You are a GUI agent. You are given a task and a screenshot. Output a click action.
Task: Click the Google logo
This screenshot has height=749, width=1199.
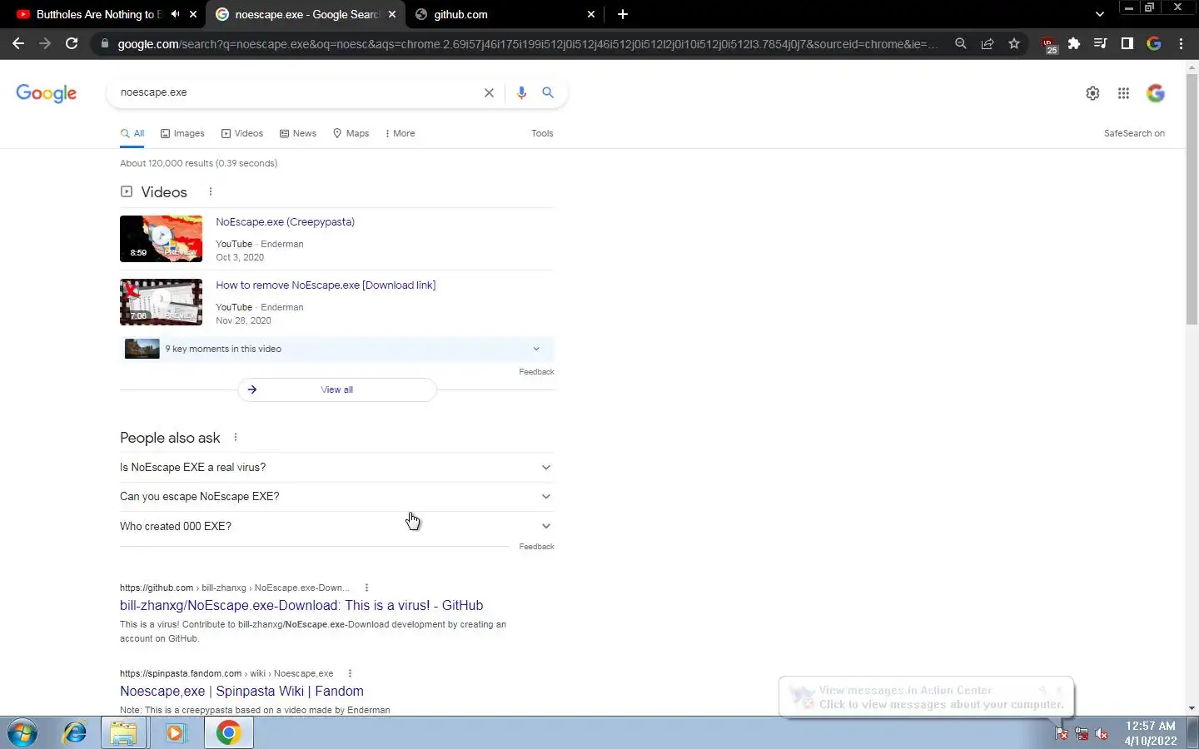pos(47,93)
